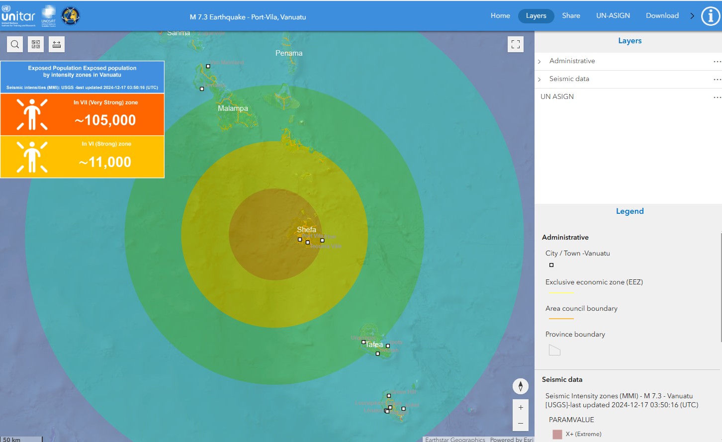Enter fullscreen map view
722x442 pixels.
[x=516, y=44]
